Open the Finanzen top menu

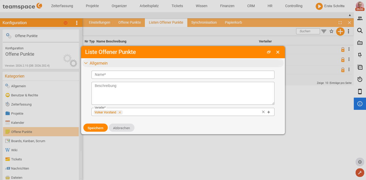click(x=227, y=6)
